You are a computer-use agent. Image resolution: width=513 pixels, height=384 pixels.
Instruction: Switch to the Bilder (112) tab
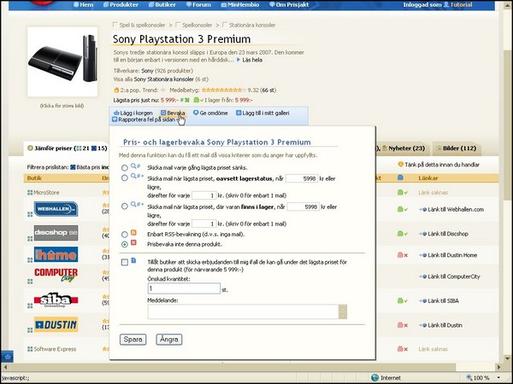[x=456, y=148]
